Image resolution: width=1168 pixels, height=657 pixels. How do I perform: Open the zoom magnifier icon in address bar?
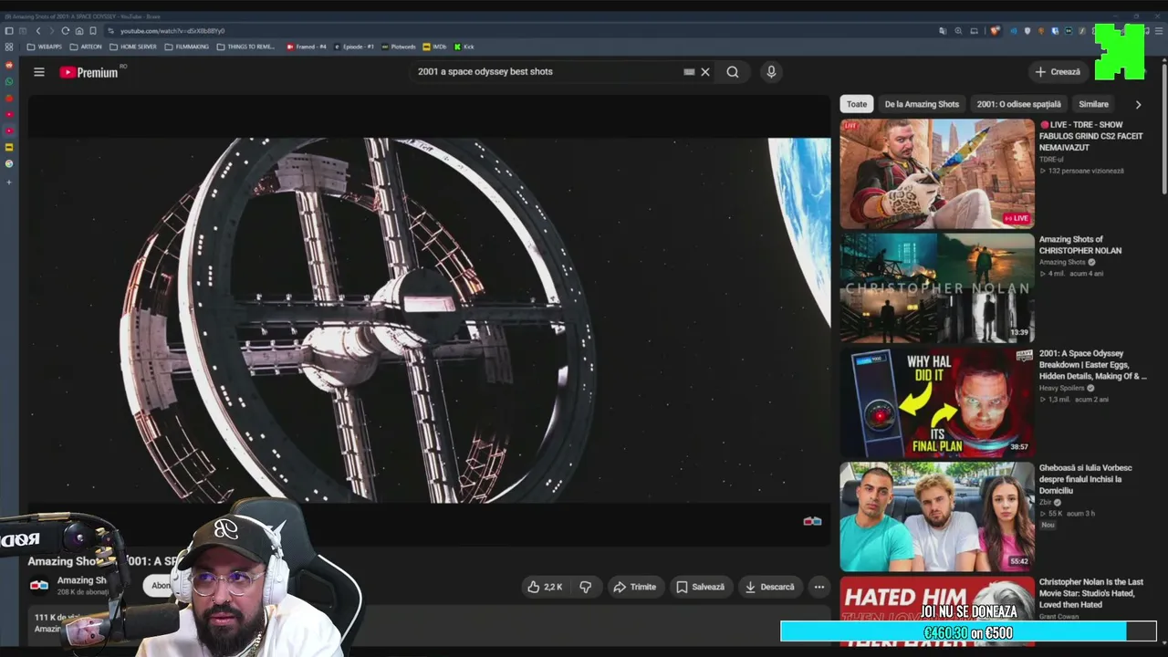point(958,31)
